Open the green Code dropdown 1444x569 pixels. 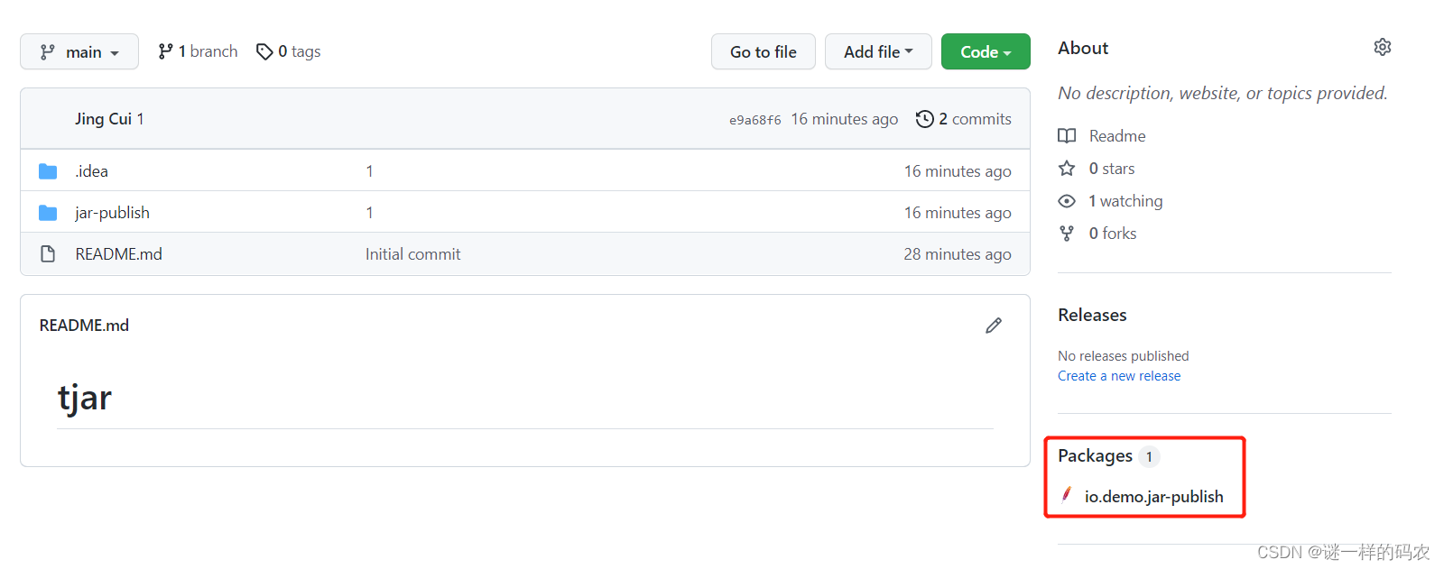[x=986, y=51]
